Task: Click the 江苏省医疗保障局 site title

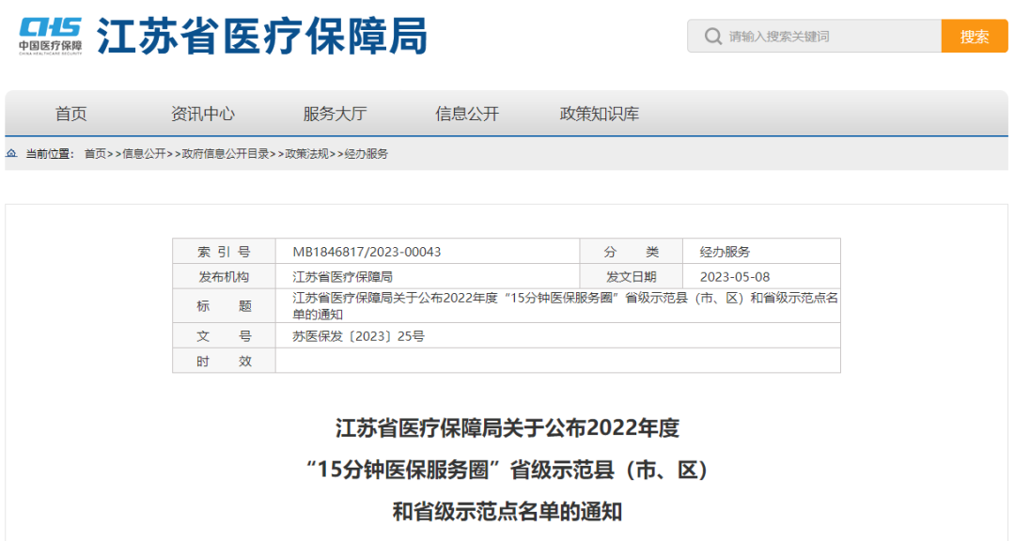Action: tap(261, 36)
